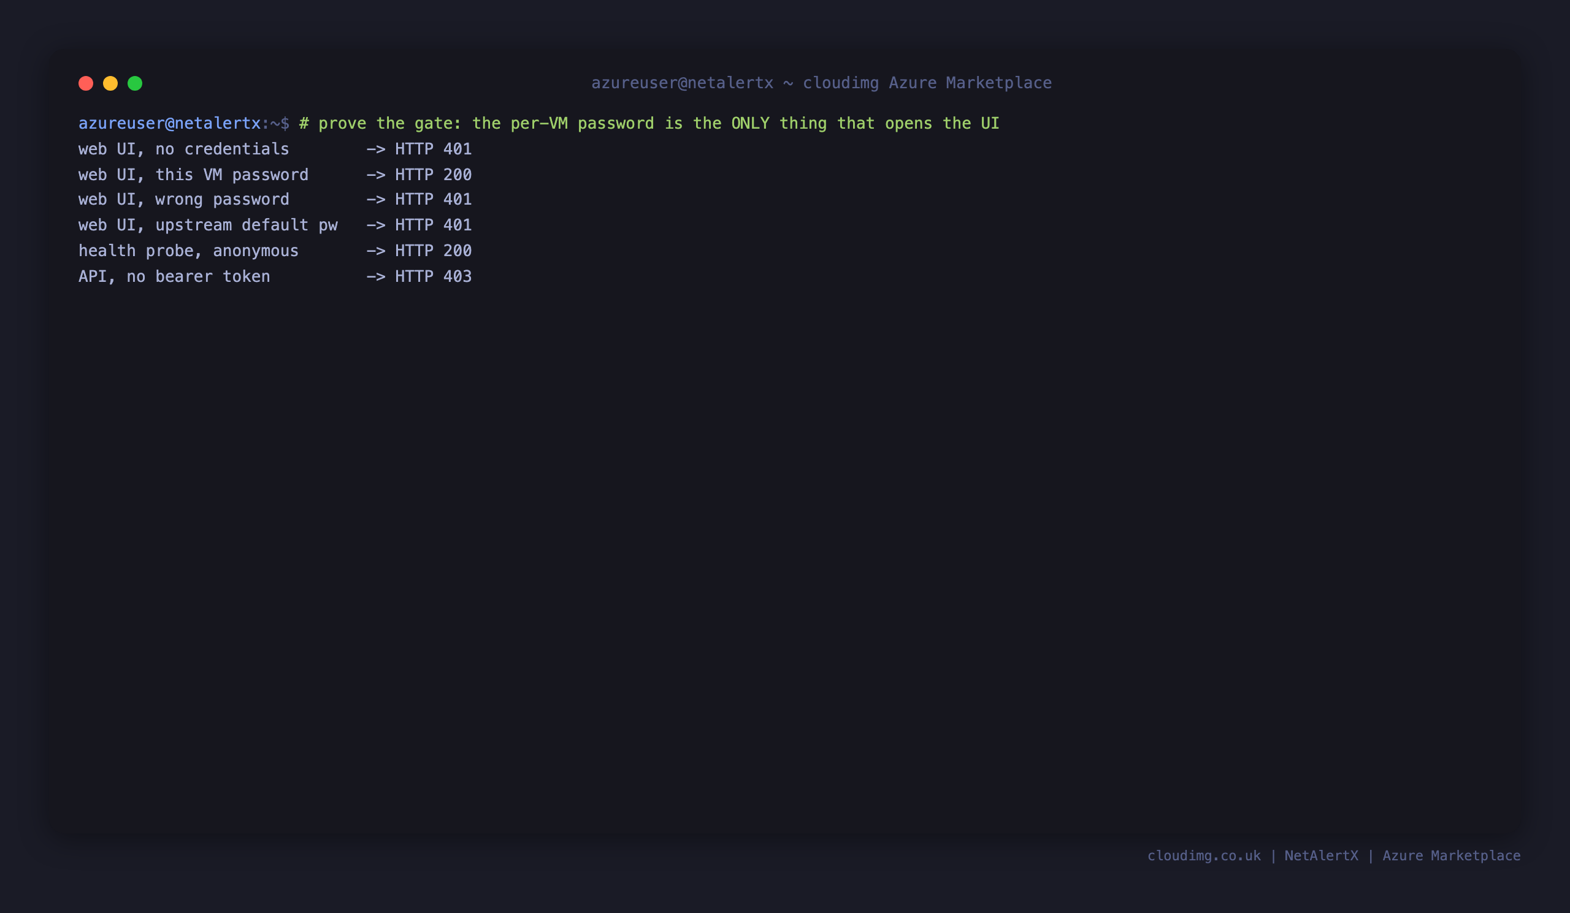The image size is (1570, 913).
Task: Click the footer text 'cloudimg.co.uk'
Action: click(x=1204, y=856)
